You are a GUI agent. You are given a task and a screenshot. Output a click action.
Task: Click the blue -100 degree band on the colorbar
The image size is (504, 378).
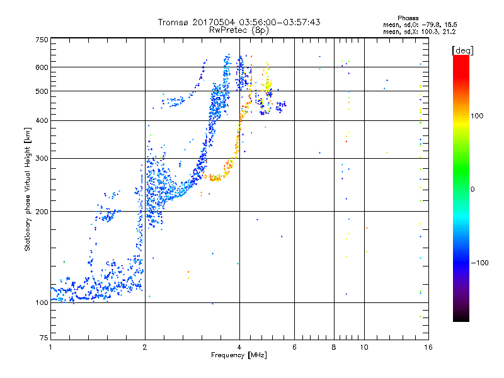pos(461,262)
